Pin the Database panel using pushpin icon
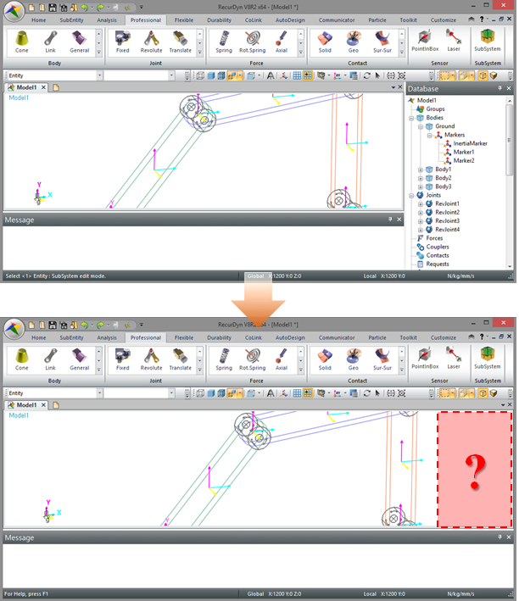Viewport: 519px width, 601px height. [x=501, y=88]
